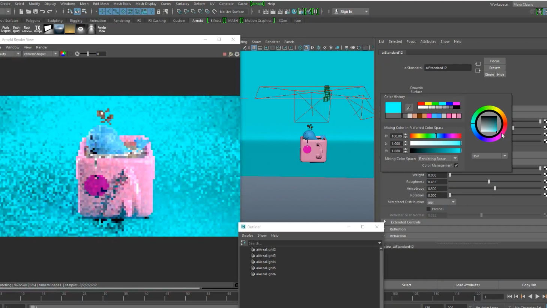The image size is (547, 308).
Task: Enable the Fresnel checkbox
Action: pos(428,209)
